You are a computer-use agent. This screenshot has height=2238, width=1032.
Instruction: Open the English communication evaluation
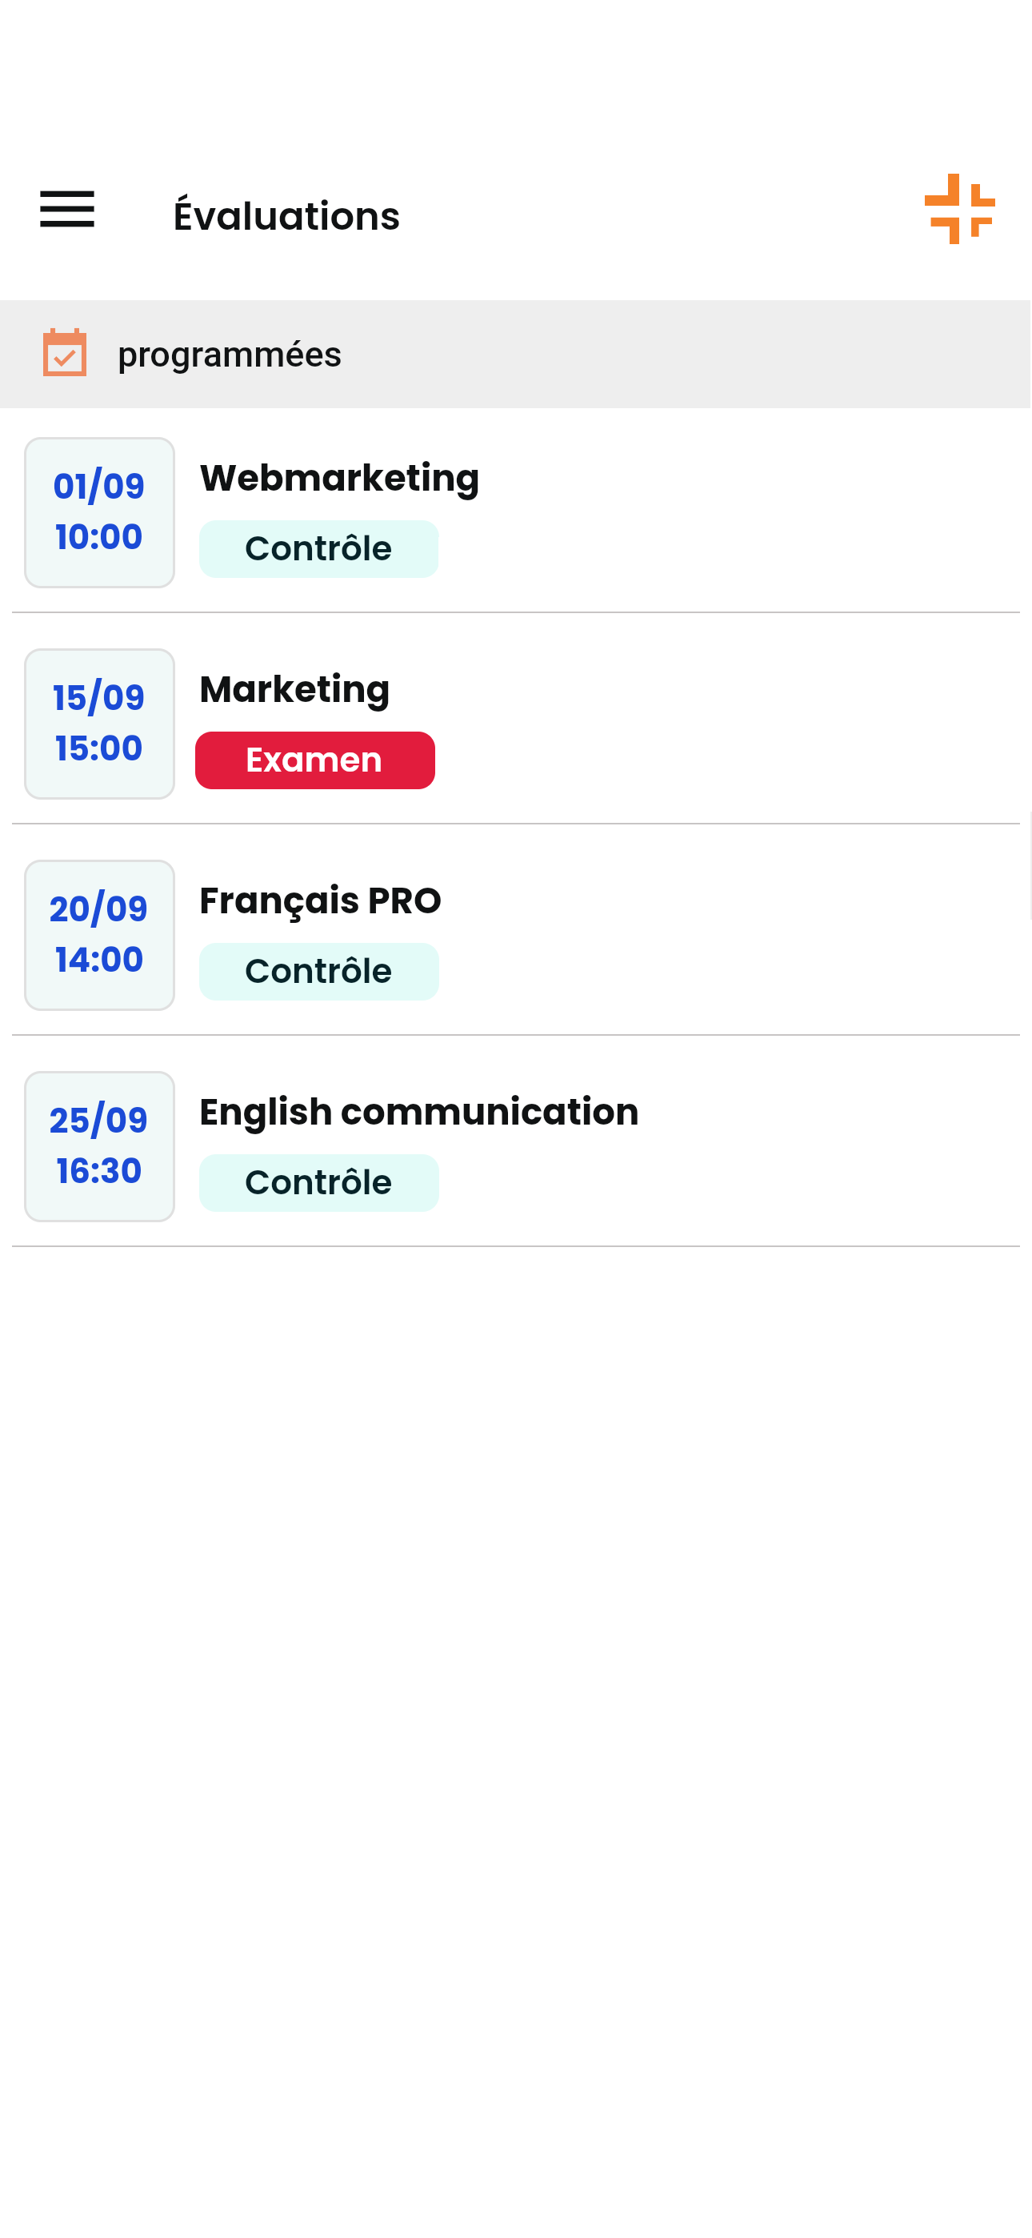coord(418,1112)
